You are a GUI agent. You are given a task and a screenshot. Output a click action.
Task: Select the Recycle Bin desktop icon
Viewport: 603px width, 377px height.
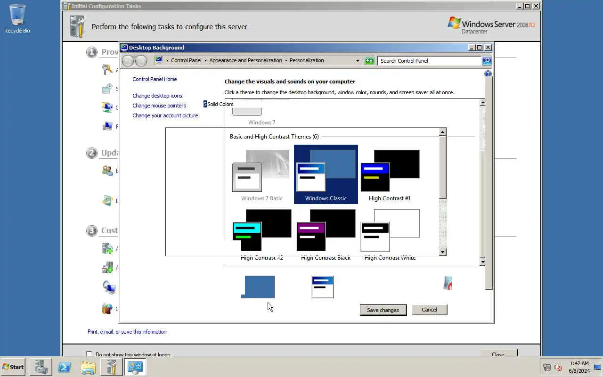tap(17, 19)
